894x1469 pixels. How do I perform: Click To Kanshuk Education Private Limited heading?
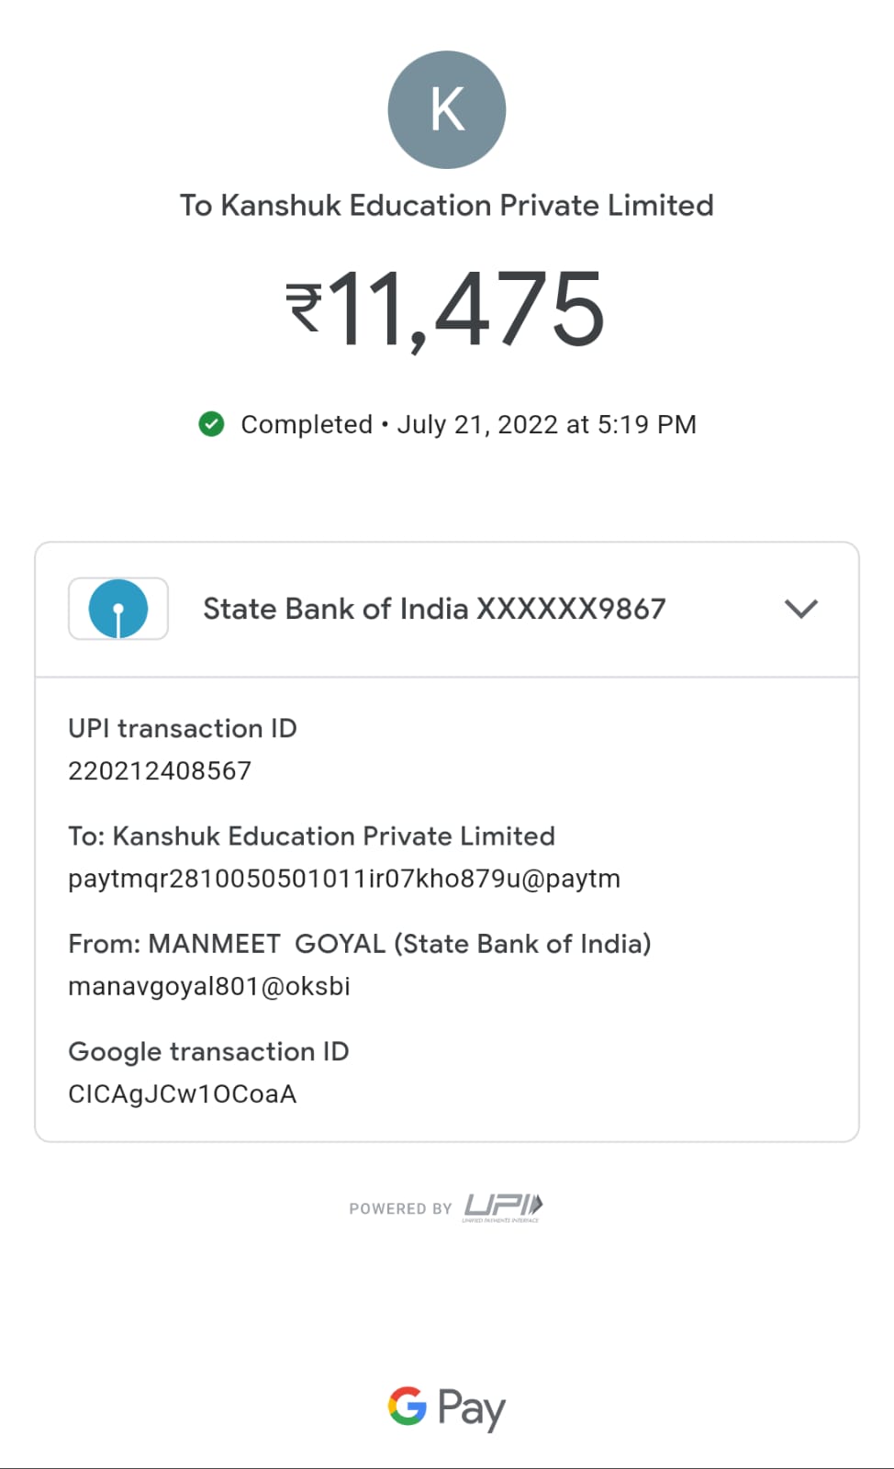[x=447, y=205]
